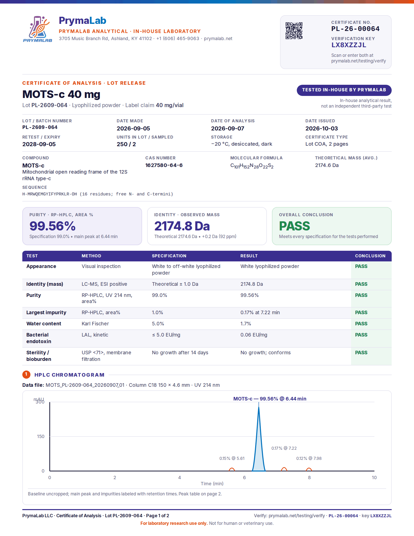Select the Purity 99.56% summary card
Image resolution: width=414 pixels, height=536 pixels.
pos(82,226)
